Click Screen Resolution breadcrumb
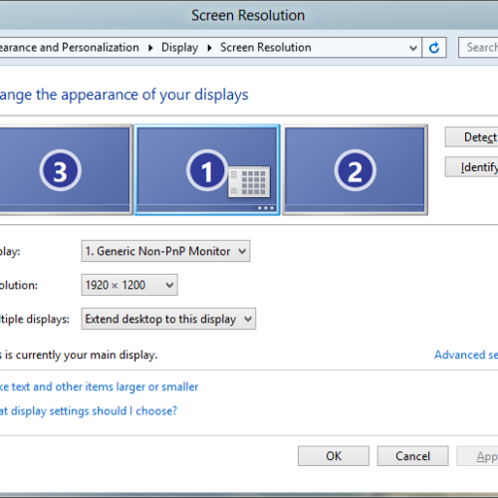The width and height of the screenshot is (498, 498). coord(266,48)
